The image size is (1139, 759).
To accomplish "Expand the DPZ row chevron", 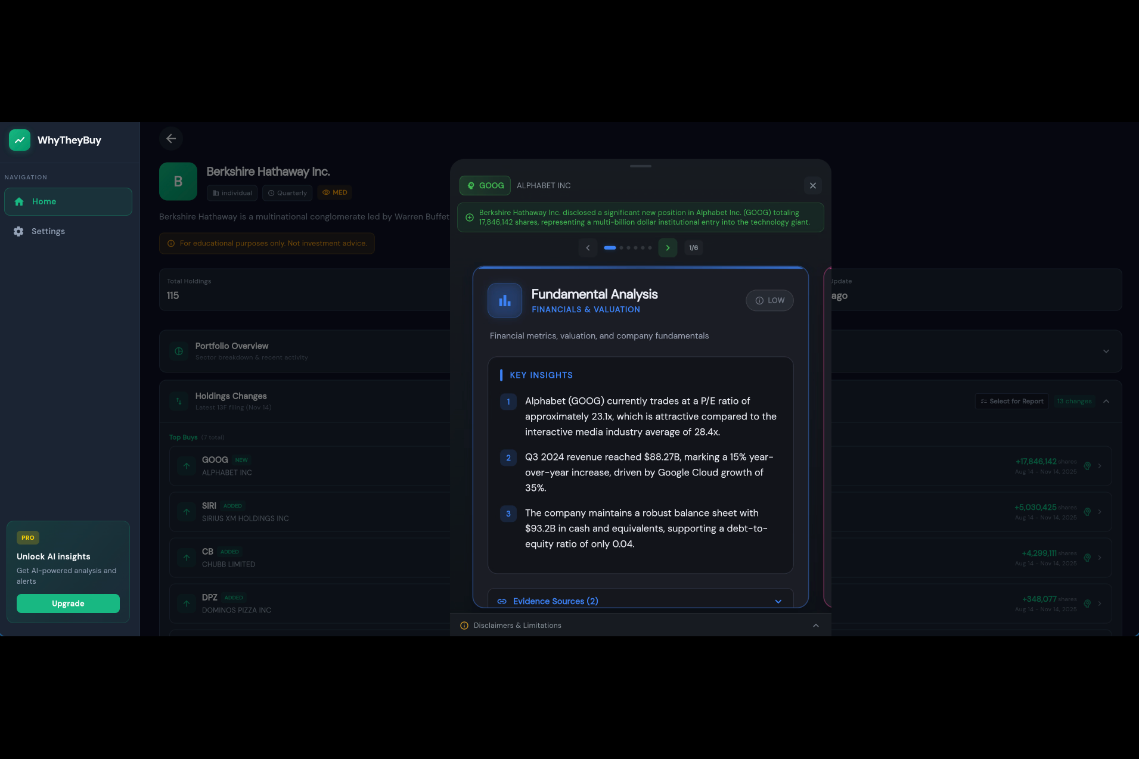I will [1100, 604].
